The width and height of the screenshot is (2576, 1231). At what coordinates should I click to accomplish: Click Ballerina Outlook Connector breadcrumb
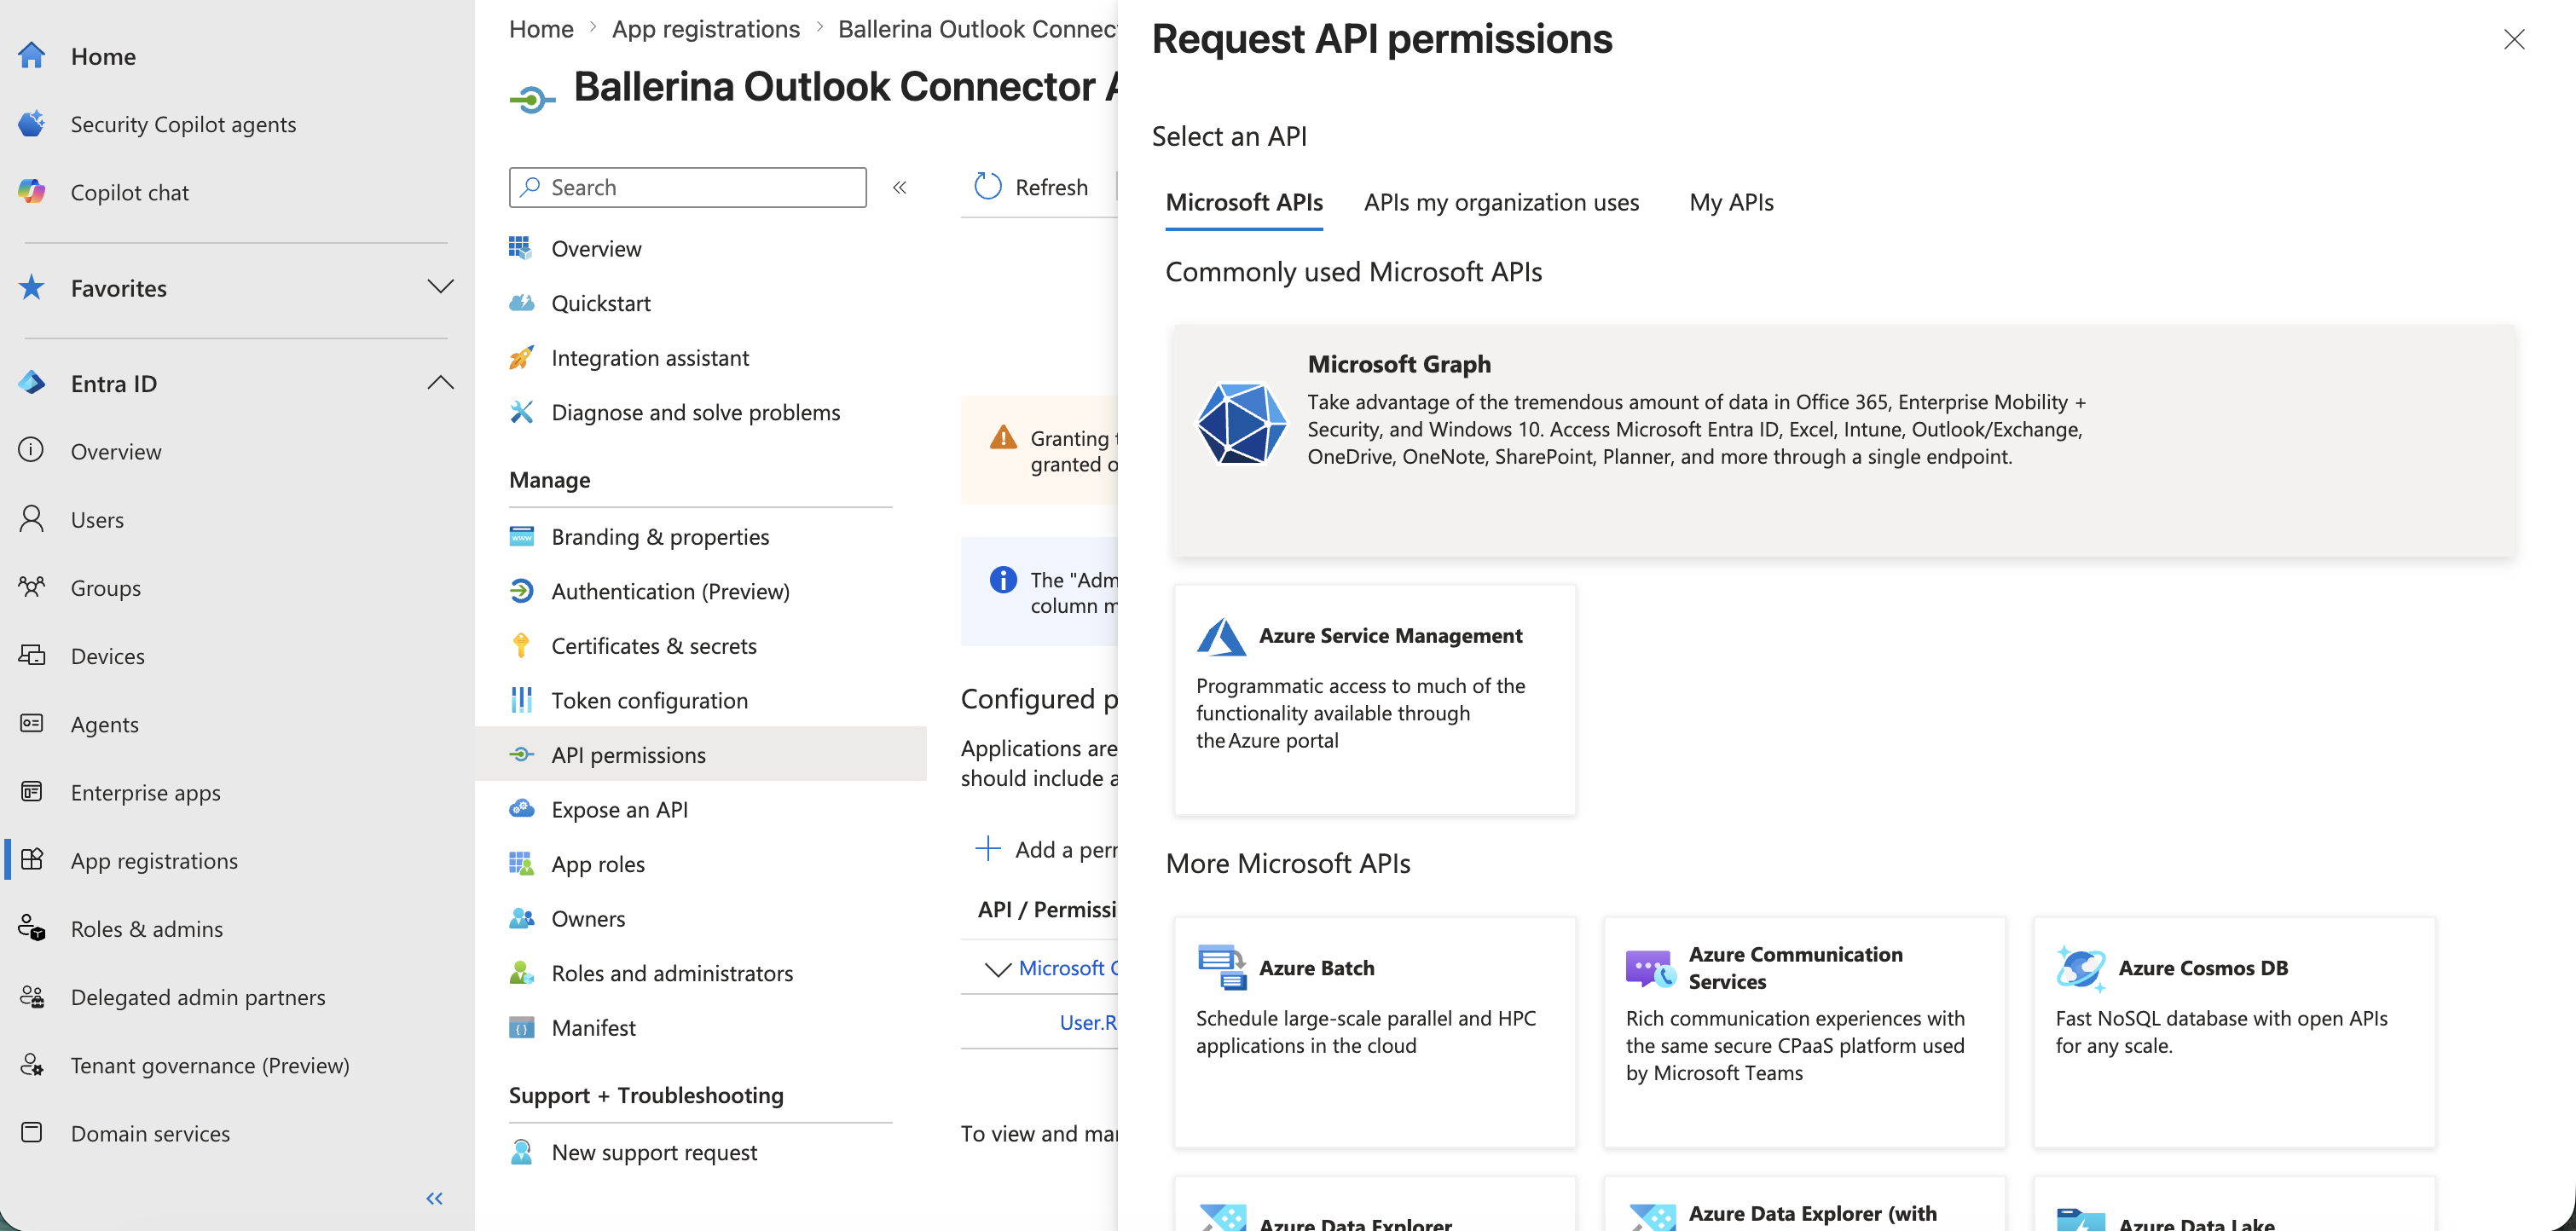point(977,28)
